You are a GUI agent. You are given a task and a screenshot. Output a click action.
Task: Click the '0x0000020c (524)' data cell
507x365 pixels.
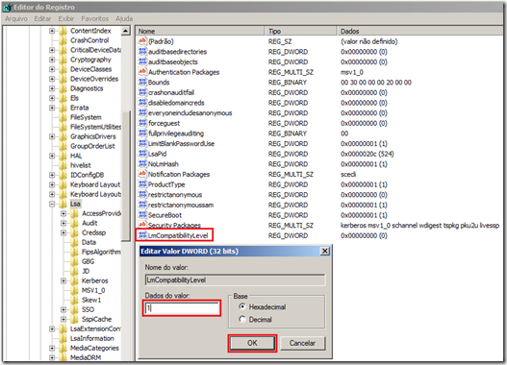[368, 154]
